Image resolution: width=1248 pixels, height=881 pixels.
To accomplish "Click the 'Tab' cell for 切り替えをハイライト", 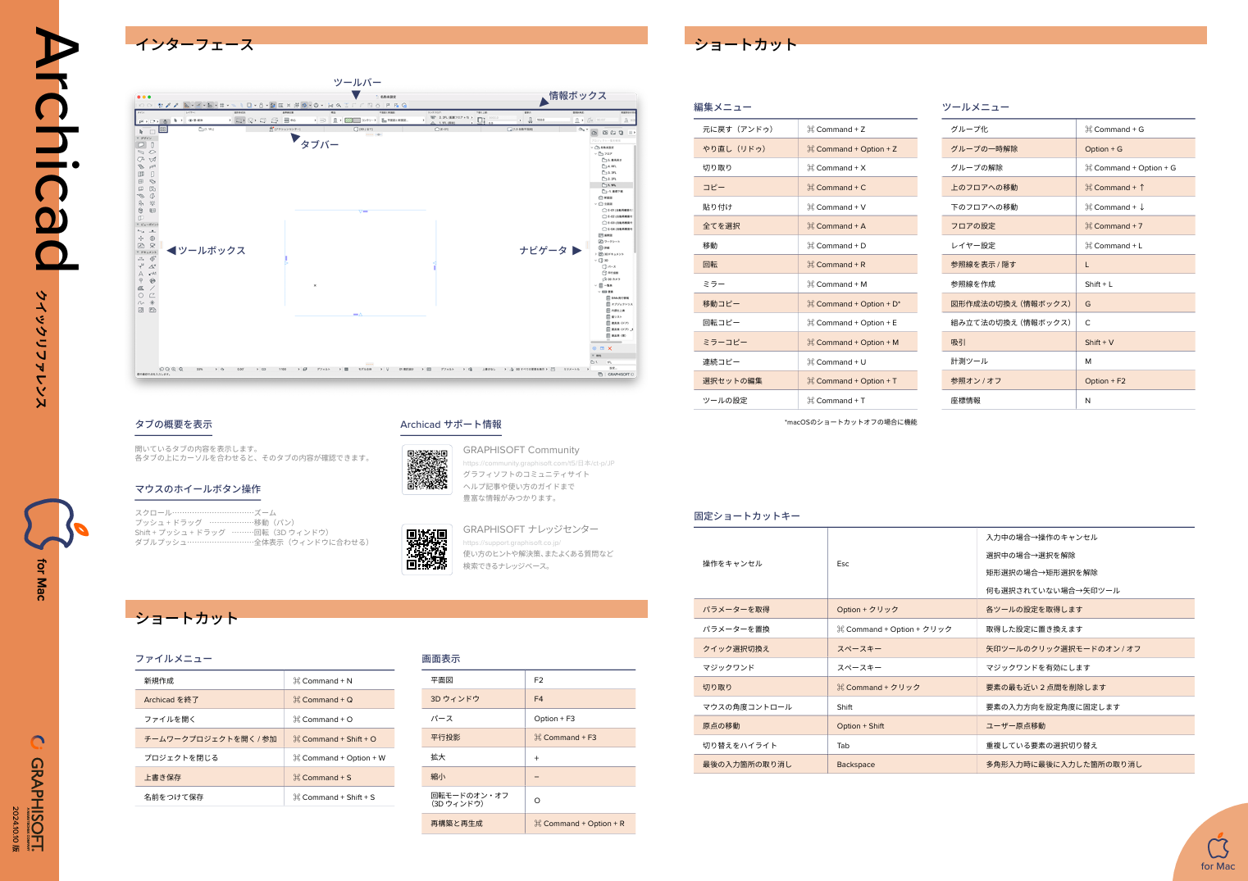I will coord(903,746).
